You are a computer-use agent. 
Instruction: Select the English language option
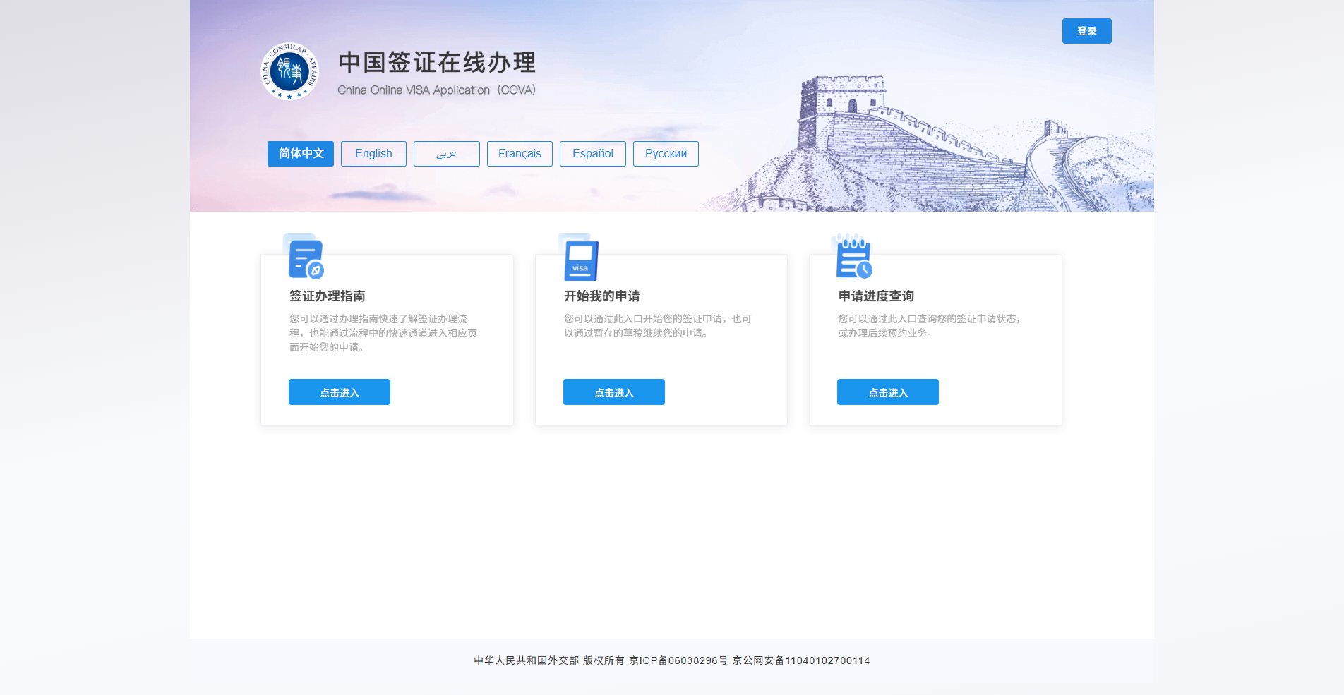(373, 153)
